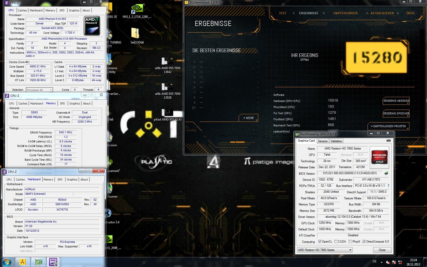
Task: Switch to TEST in ALLBenchmark menu
Action: click(x=283, y=13)
